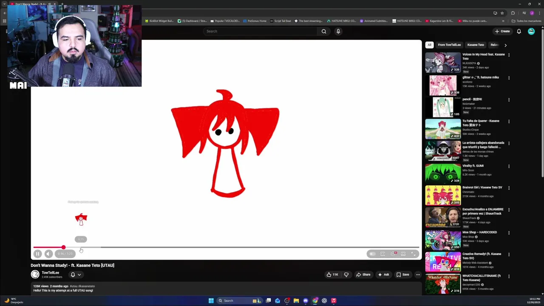Enter fullscreen mode in the player

(x=413, y=254)
